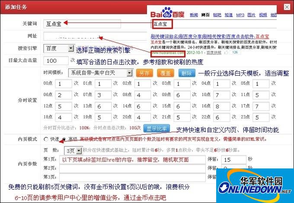
Task: Click the Baidu 知道 tab link
Action: point(229,15)
